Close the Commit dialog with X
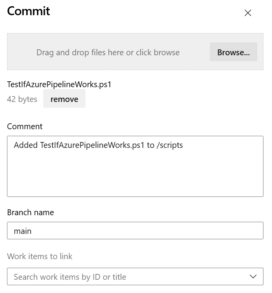Viewport: 272px width, 293px height. click(248, 13)
